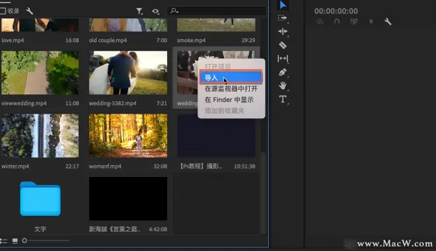Select the 【Ps教程】摄影 clip thumbnail
436x251 pixels.
[216, 135]
